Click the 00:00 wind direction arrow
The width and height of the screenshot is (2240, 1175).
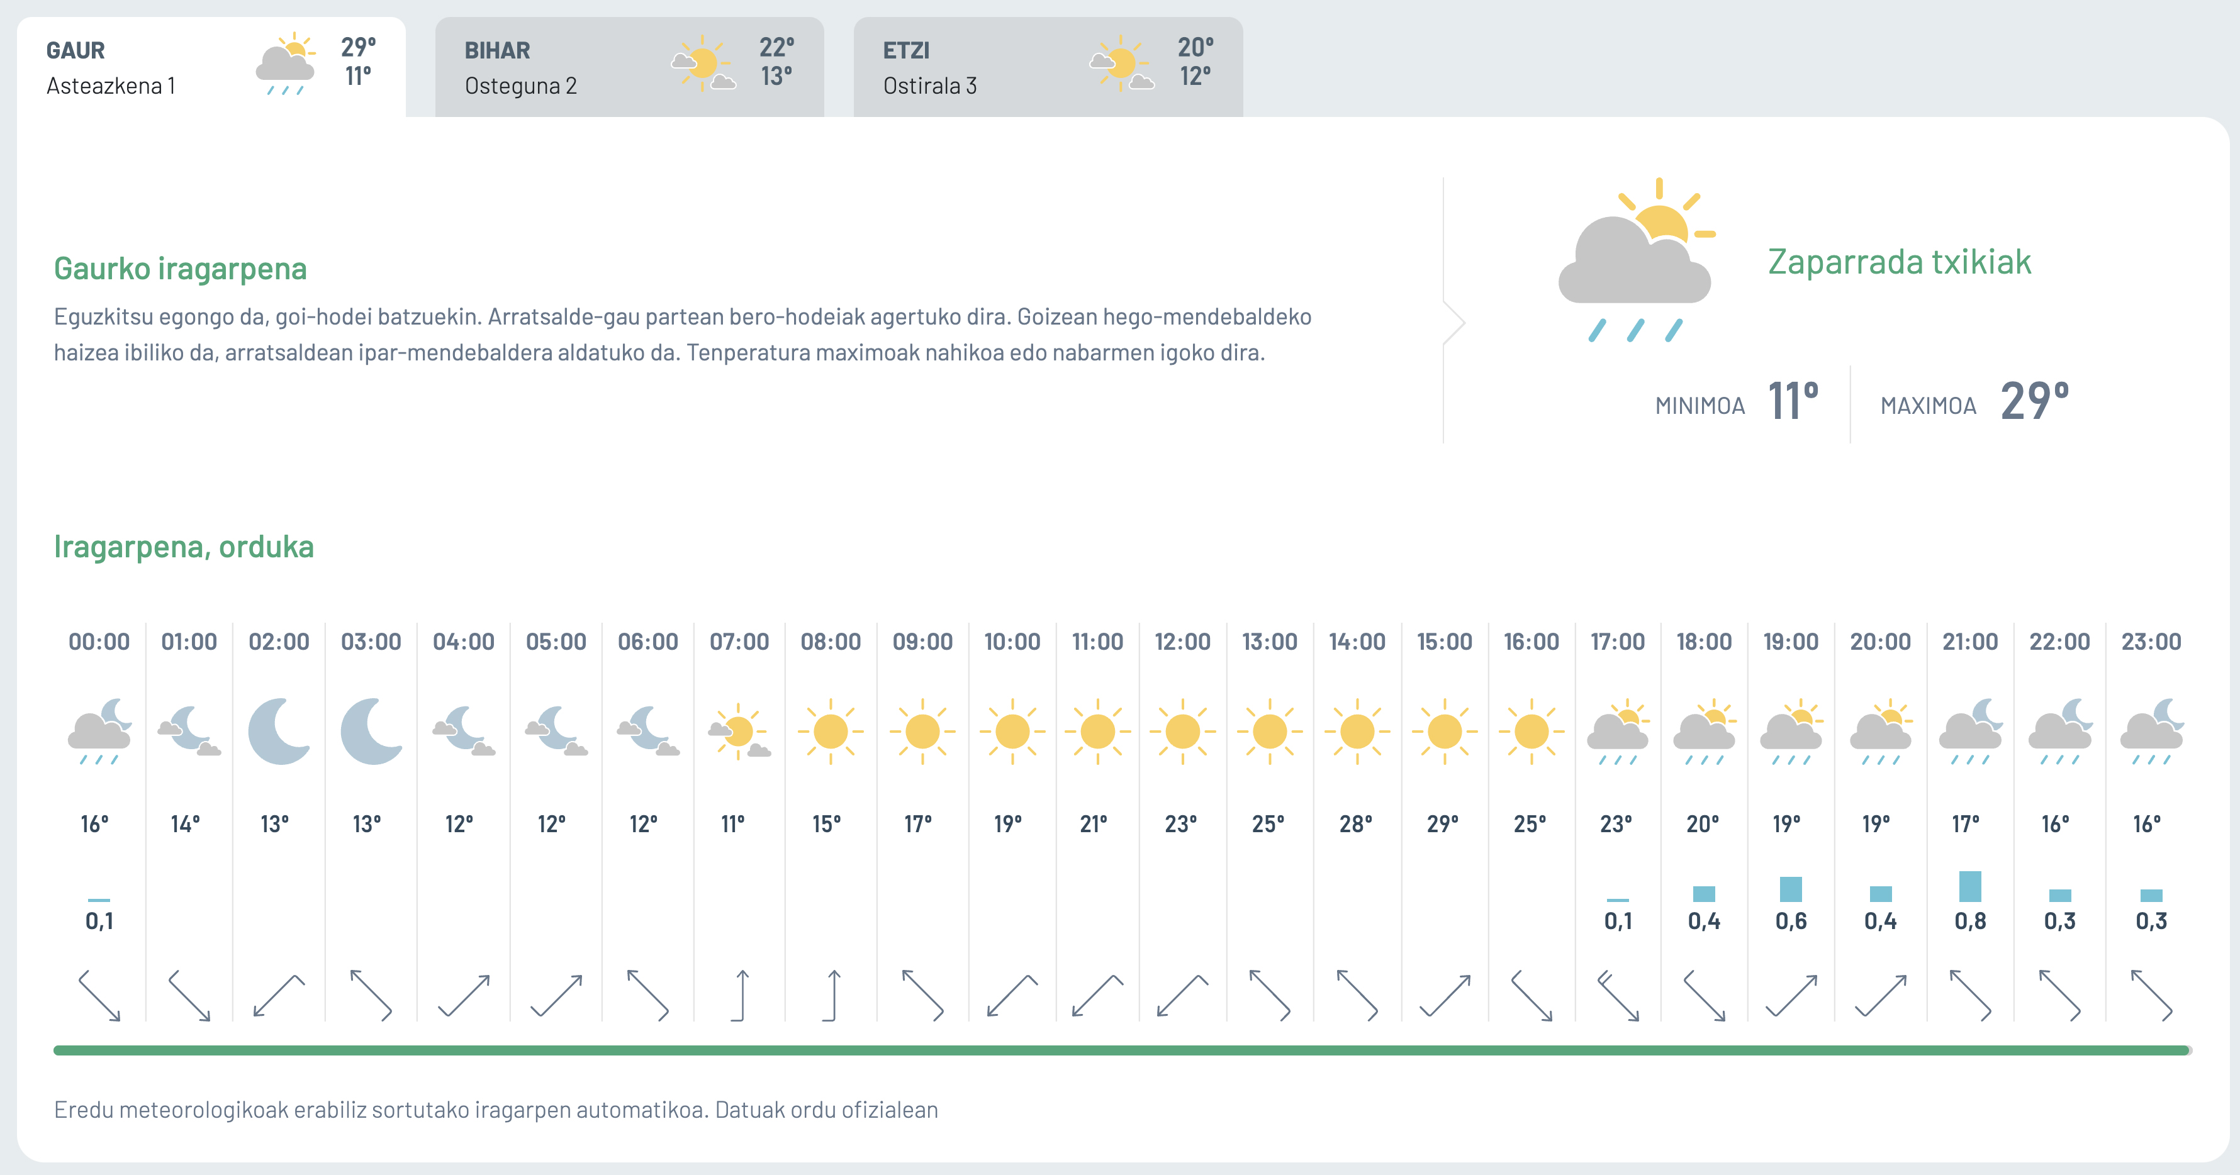99,995
